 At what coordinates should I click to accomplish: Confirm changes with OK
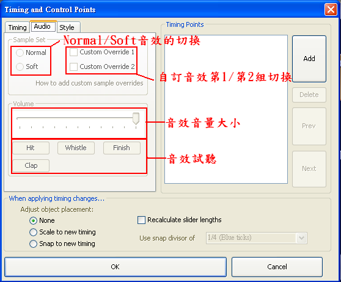[116, 267]
